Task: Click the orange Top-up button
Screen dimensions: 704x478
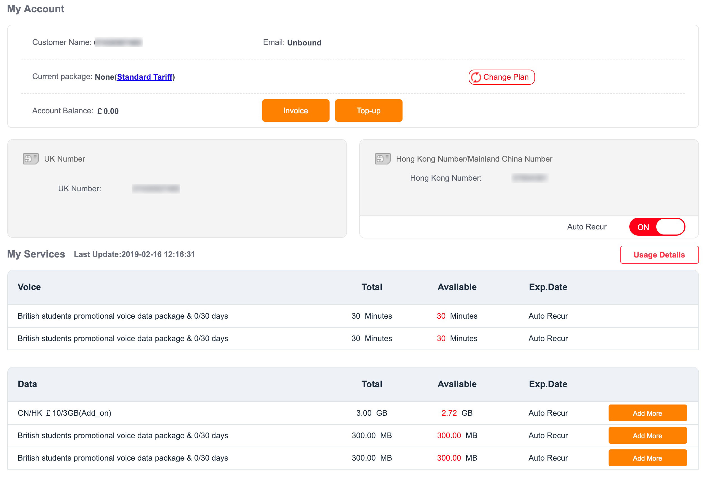Action: point(368,111)
